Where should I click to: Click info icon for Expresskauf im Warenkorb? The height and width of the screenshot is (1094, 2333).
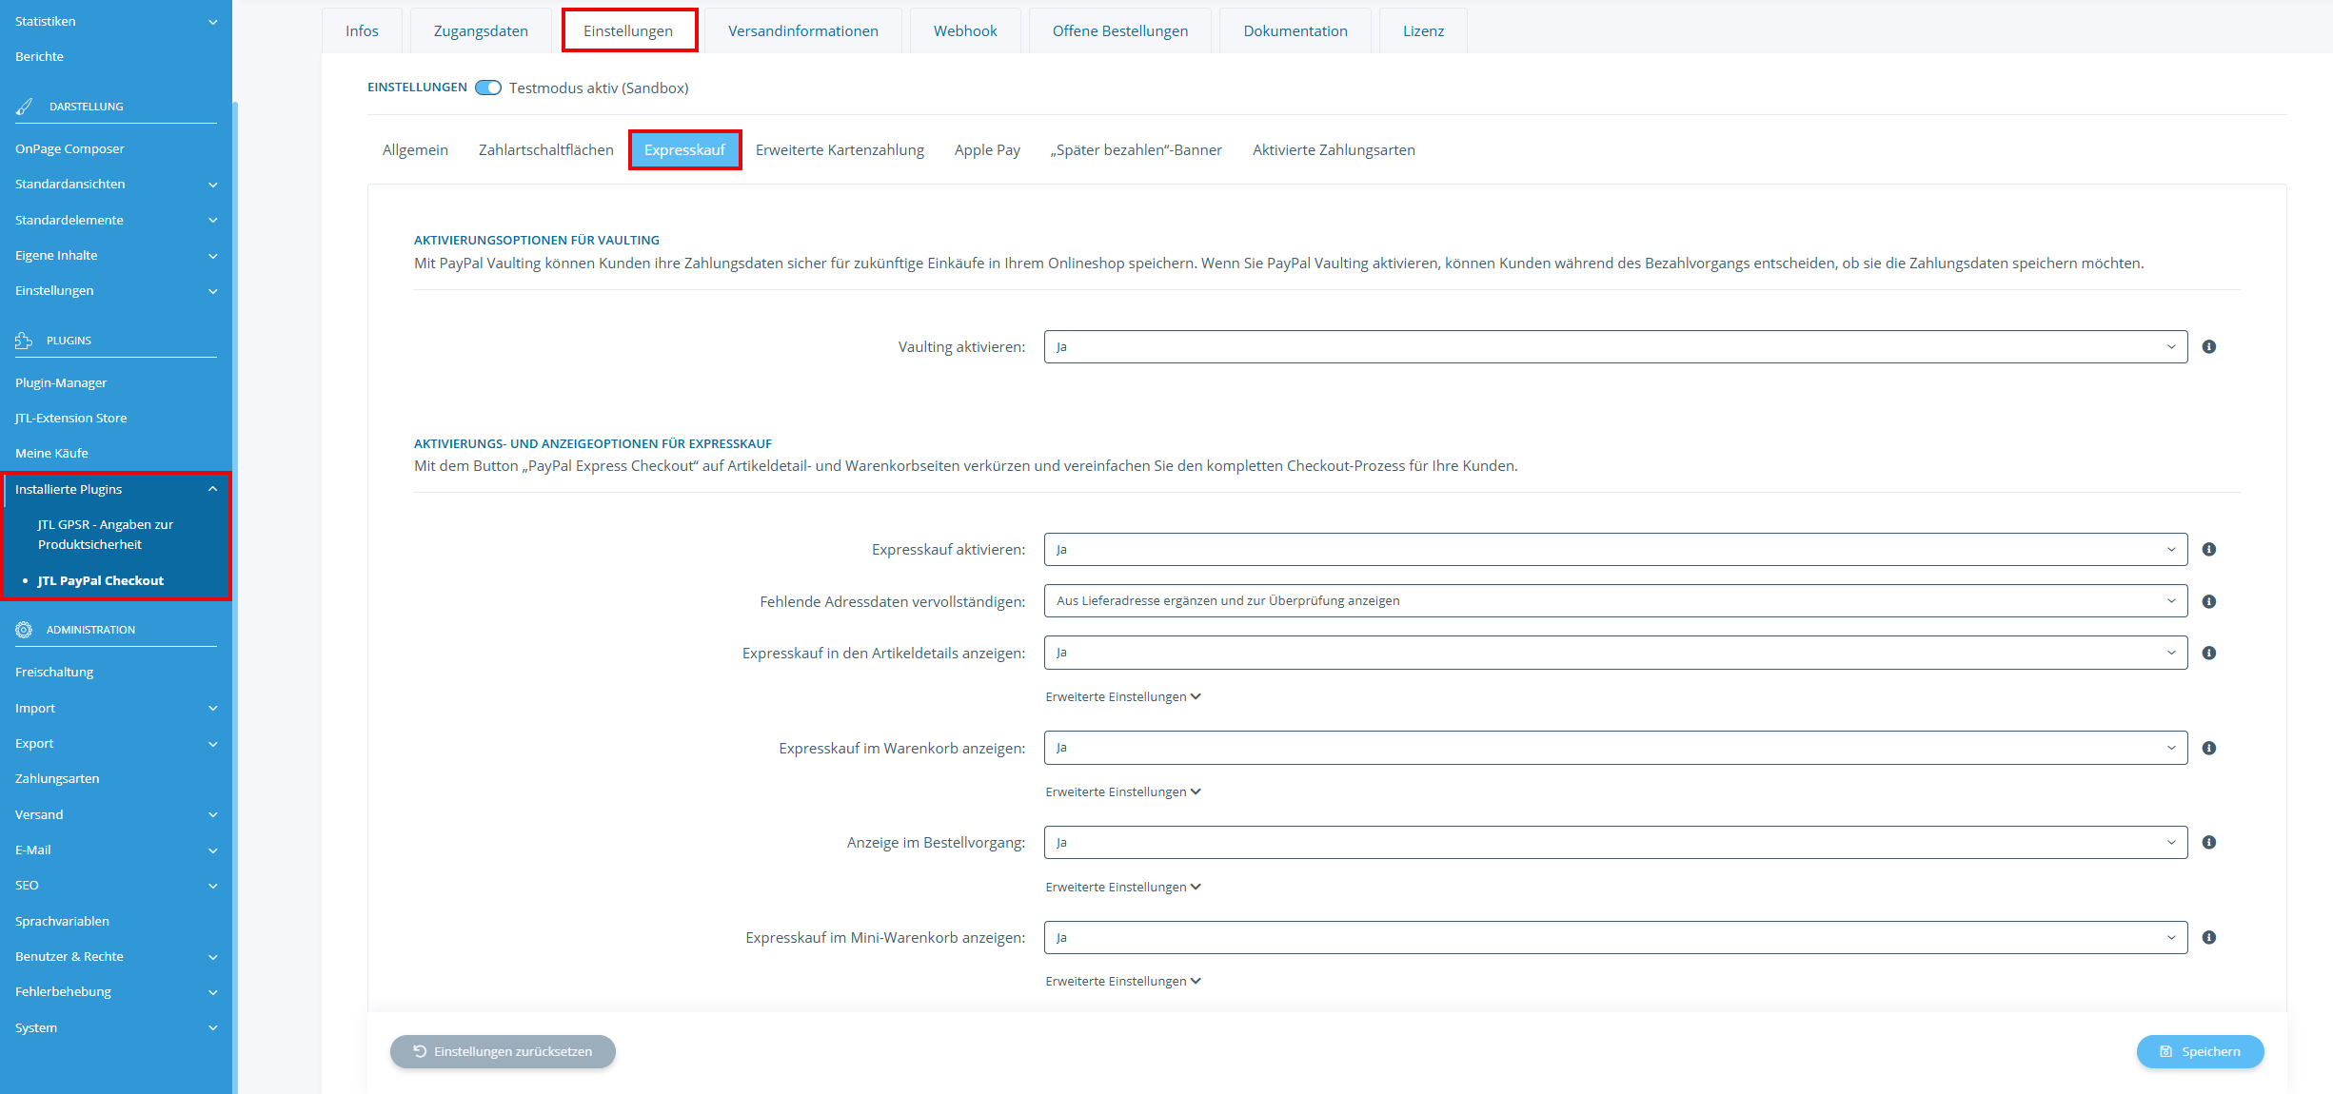[2208, 748]
